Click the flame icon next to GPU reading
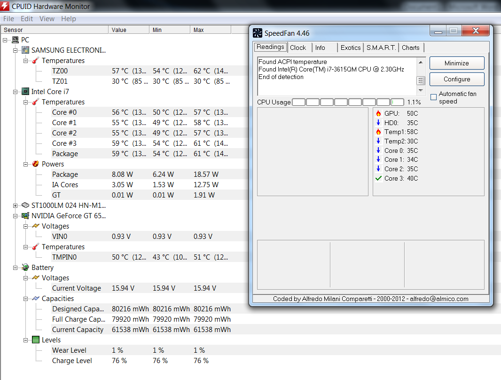501x380 pixels. pos(378,113)
